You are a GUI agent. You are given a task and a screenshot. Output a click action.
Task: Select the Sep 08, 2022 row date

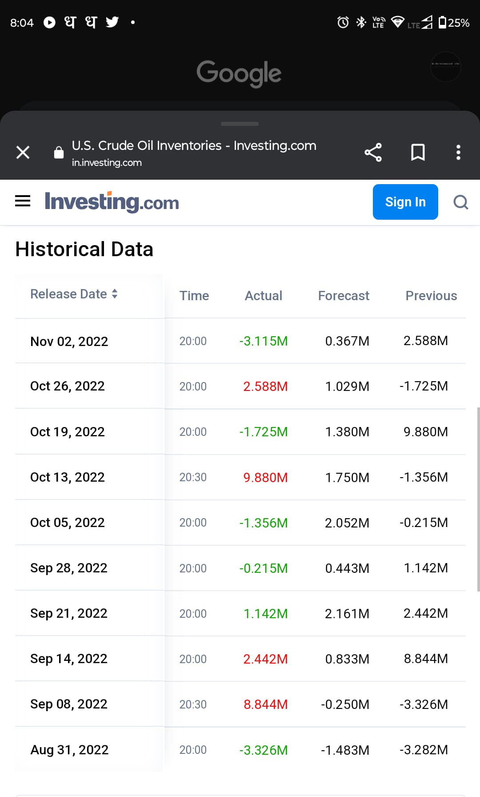69,704
